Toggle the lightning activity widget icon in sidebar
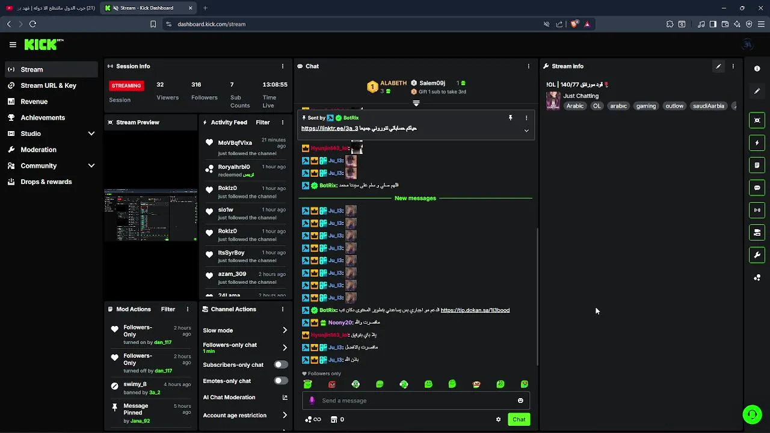 coord(757,143)
